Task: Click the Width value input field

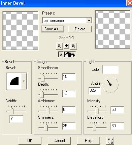Action: click(x=16, y=119)
